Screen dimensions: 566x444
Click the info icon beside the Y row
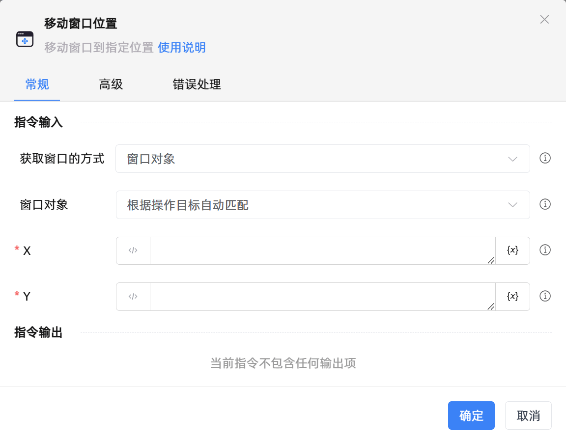pyautogui.click(x=545, y=296)
